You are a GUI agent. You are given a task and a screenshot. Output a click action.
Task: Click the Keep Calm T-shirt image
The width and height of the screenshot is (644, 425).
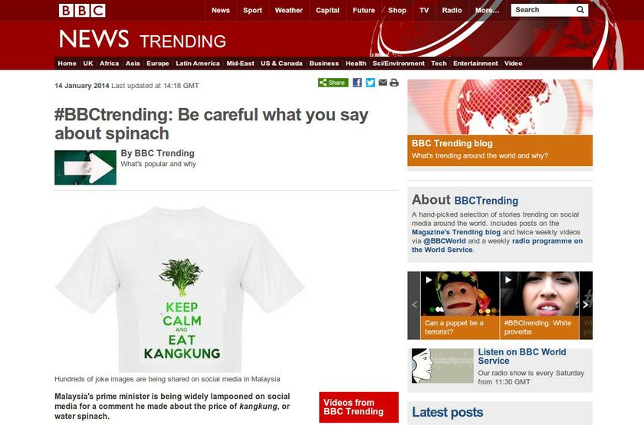181,289
